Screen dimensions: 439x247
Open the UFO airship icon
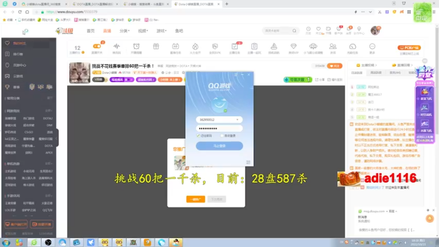coord(313,46)
